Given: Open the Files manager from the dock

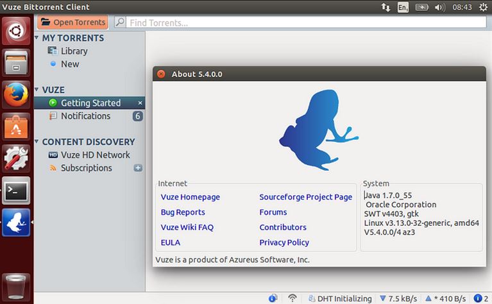Looking at the screenshot, I should point(16,63).
